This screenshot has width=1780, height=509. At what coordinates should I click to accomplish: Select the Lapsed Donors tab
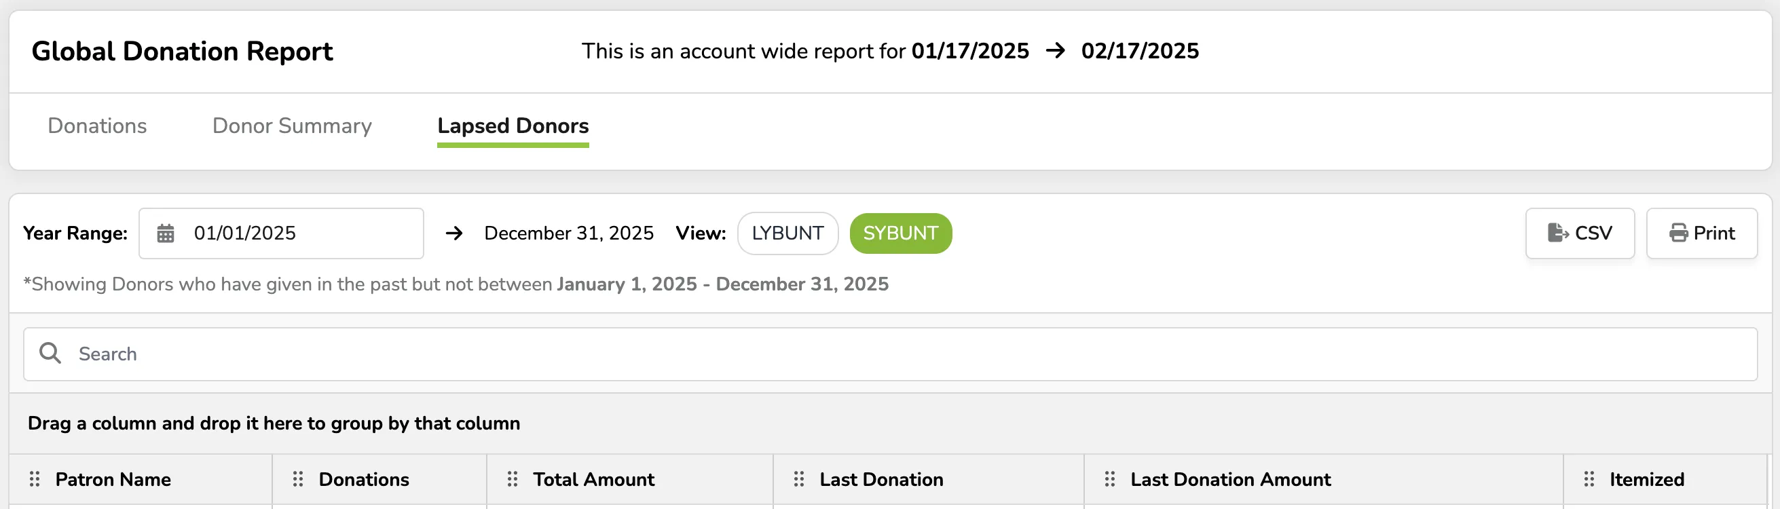pyautogui.click(x=513, y=126)
